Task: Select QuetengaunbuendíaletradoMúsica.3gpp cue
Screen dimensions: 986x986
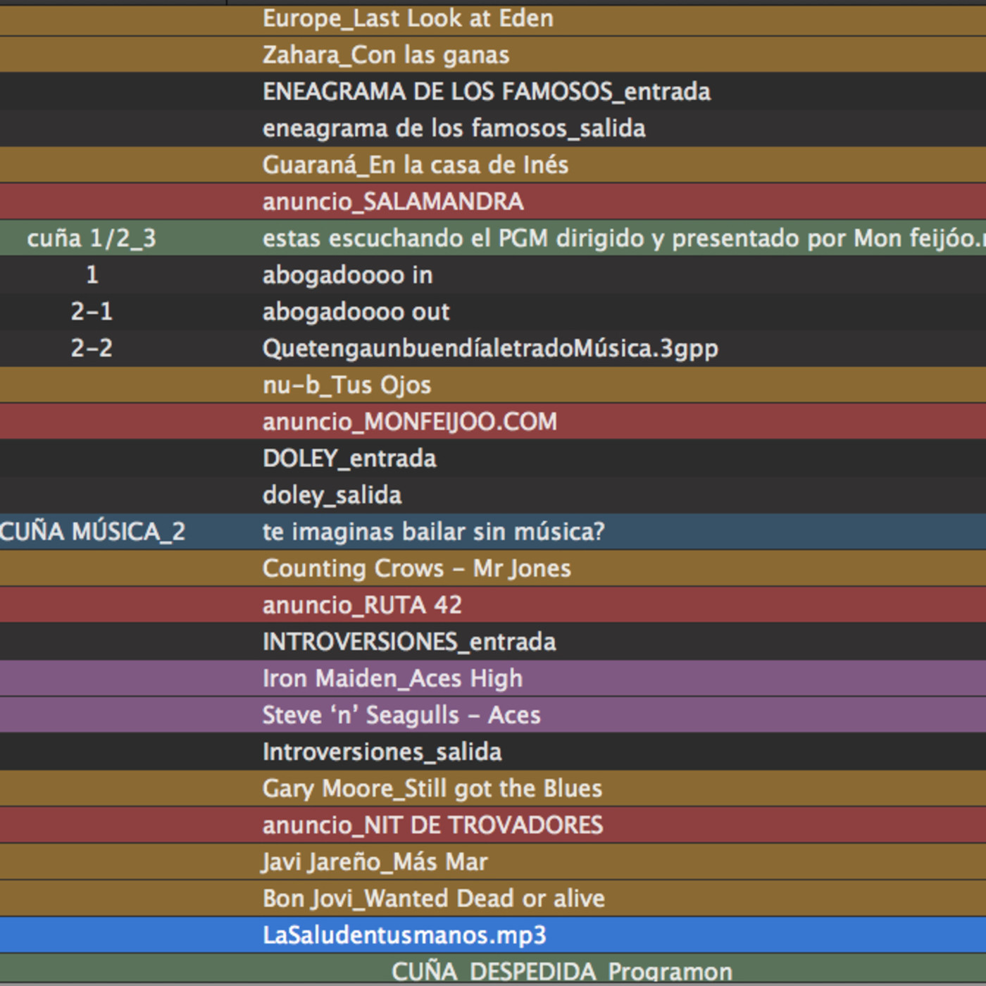Action: [x=490, y=348]
